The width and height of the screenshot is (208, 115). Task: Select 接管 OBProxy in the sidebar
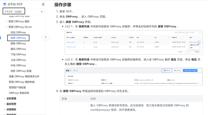(18, 38)
